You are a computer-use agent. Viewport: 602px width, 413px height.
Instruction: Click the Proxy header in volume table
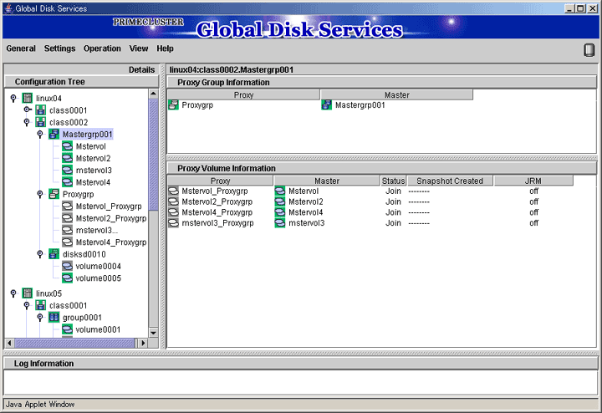(220, 181)
